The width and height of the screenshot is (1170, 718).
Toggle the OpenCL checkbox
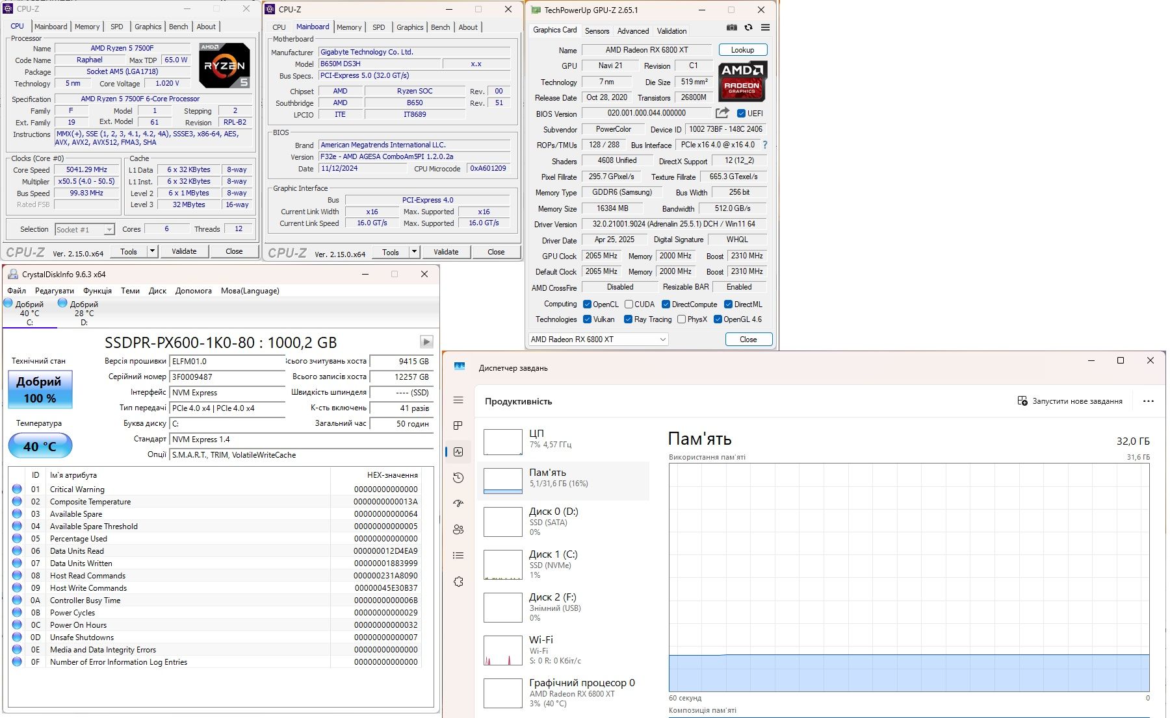[587, 304]
